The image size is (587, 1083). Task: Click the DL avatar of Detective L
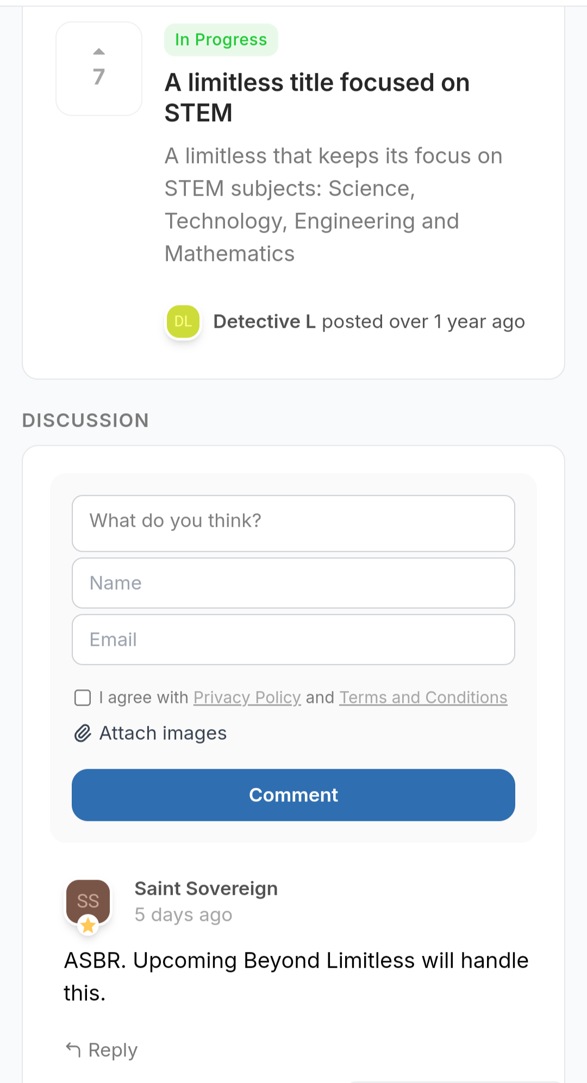pos(183,321)
